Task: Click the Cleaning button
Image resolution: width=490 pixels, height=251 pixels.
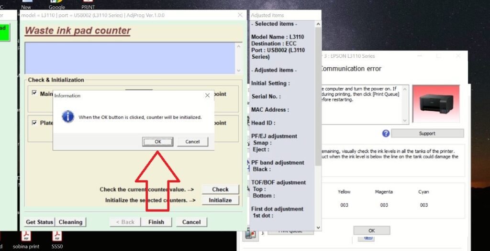Action: (x=71, y=222)
